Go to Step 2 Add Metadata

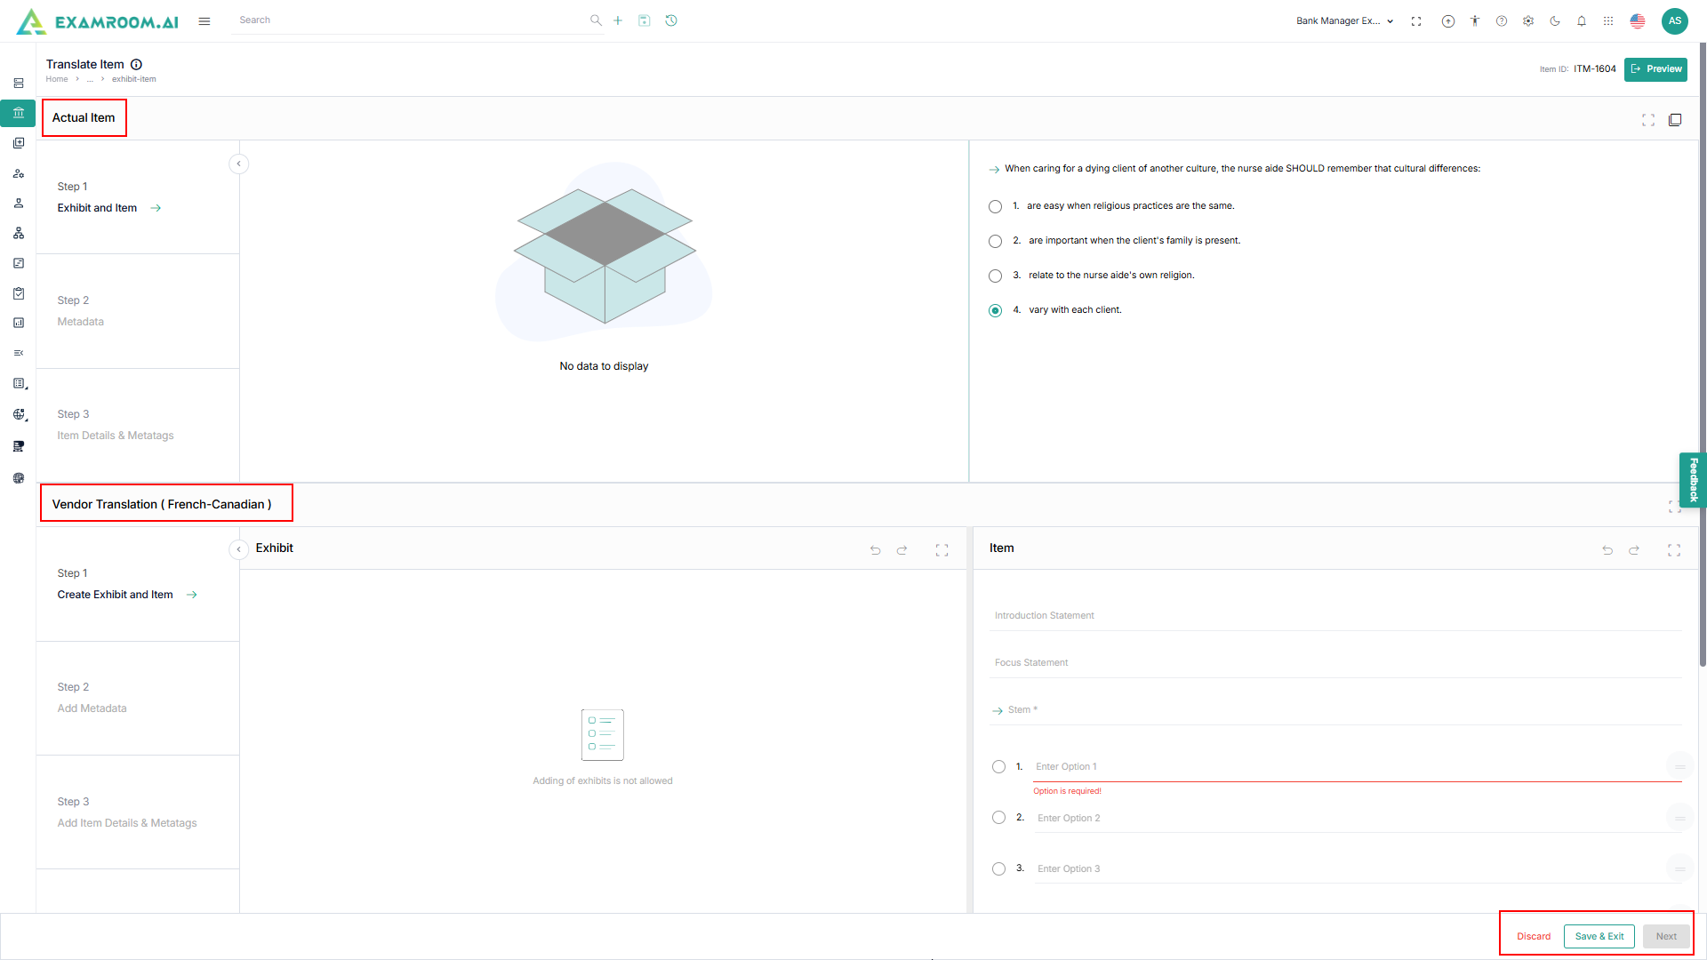coord(92,708)
